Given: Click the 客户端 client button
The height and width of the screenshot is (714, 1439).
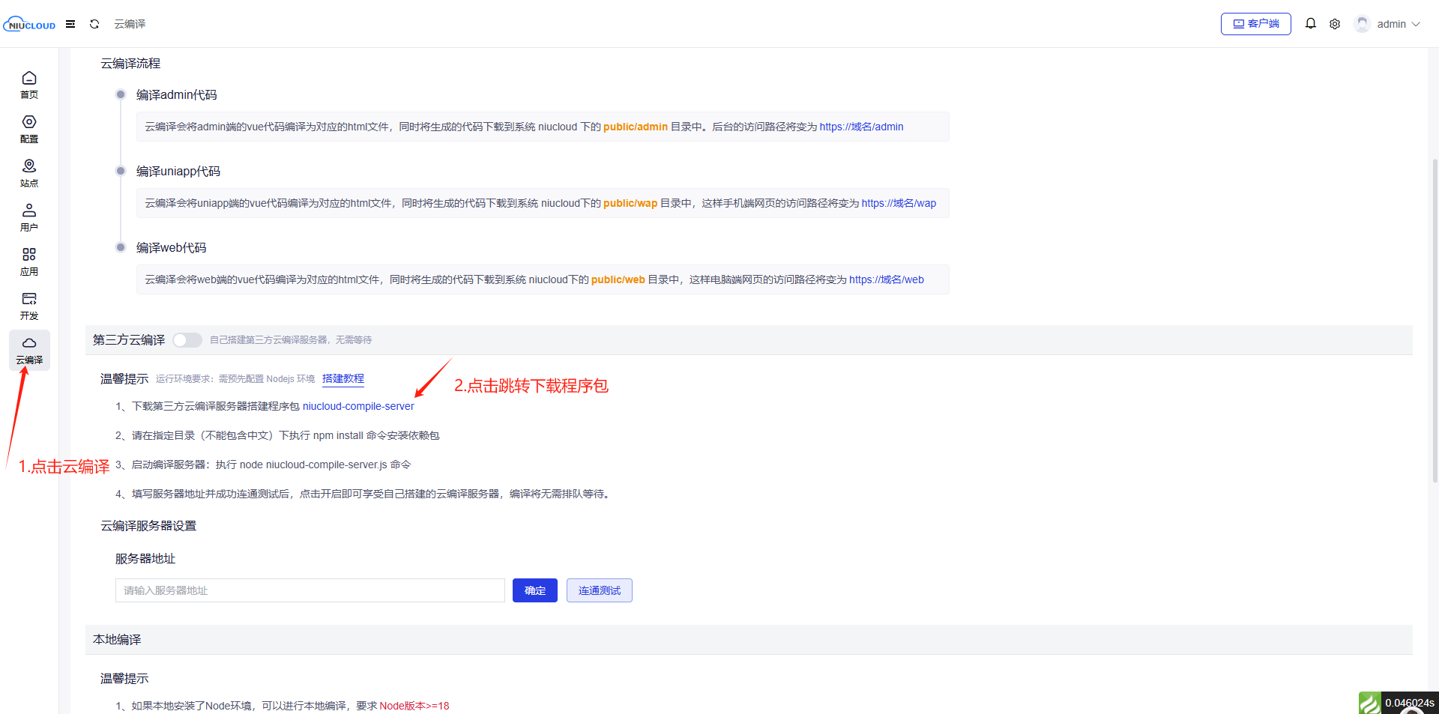Looking at the screenshot, I should pos(1255,24).
